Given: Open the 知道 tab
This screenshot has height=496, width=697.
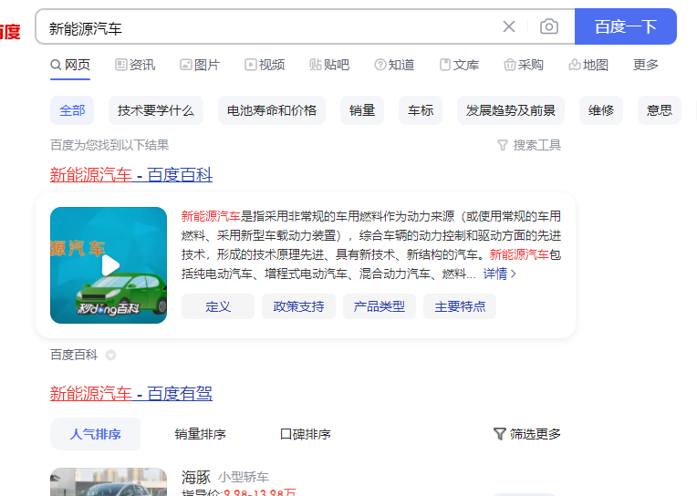Looking at the screenshot, I should pyautogui.click(x=394, y=65).
